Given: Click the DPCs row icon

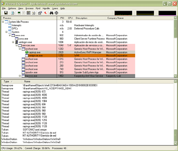Looking at the screenshot, I should pyautogui.click(x=10, y=28).
